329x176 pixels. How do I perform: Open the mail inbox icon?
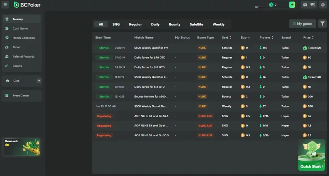point(305,5)
